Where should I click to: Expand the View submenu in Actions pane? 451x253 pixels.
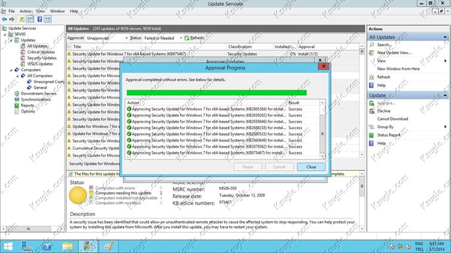click(x=445, y=61)
